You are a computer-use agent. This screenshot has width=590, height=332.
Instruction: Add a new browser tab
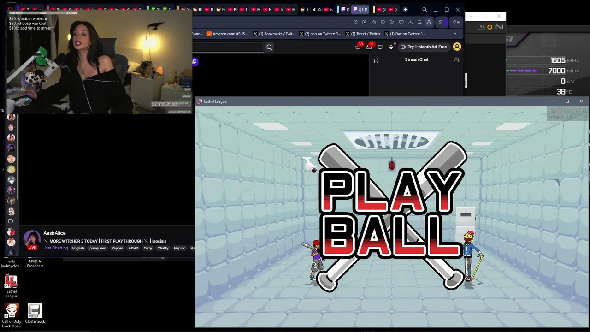(x=405, y=10)
